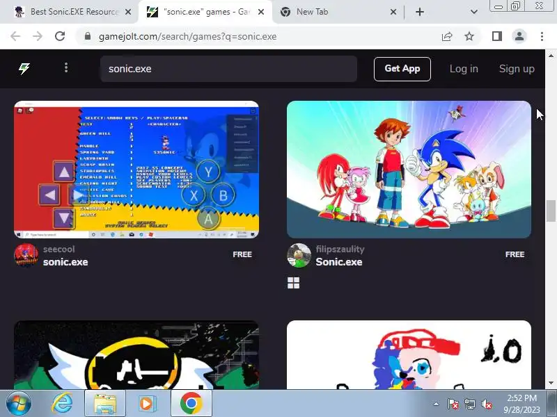The image size is (557, 417).
Task: Click Windows platform icon under Sonic.exe
Action: [x=293, y=283]
